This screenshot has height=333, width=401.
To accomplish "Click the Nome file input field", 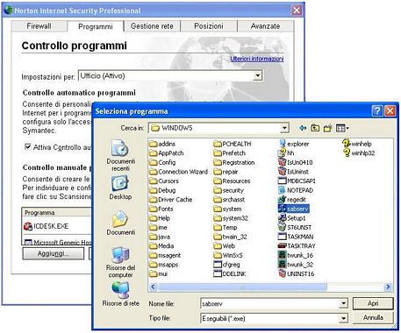I will point(270,304).
